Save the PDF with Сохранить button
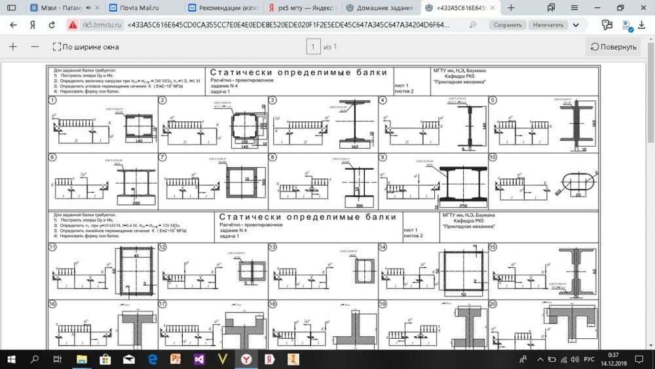This screenshot has height=369, width=655. coord(508,25)
